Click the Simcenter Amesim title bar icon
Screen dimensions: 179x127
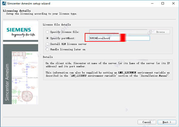tap(4, 3)
